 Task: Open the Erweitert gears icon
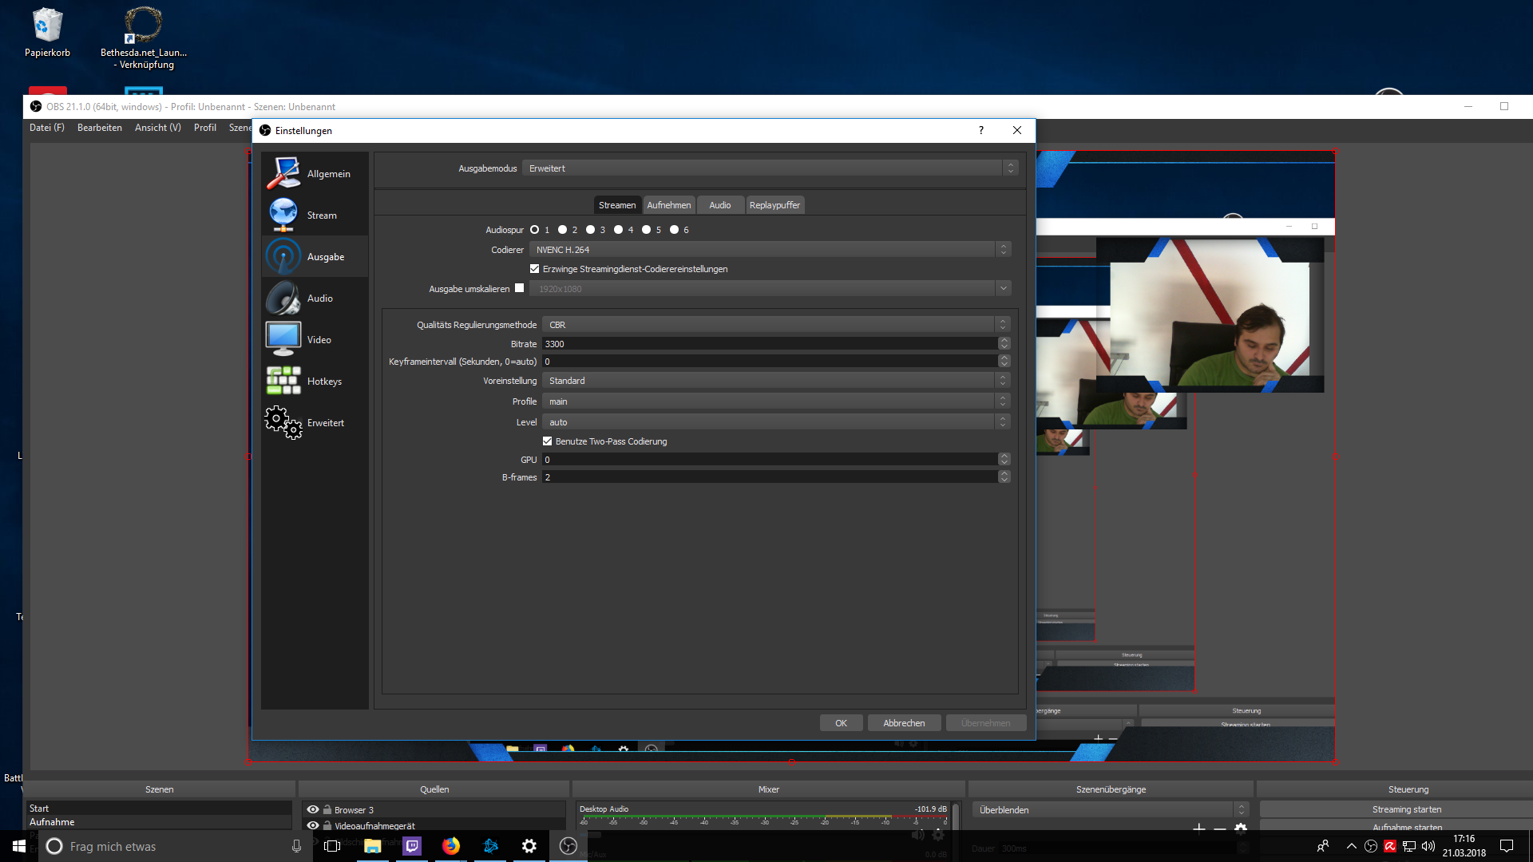coord(283,422)
